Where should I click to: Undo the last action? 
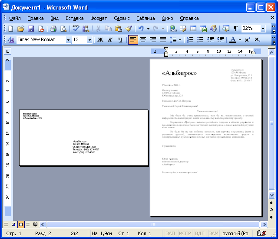click(x=141, y=29)
